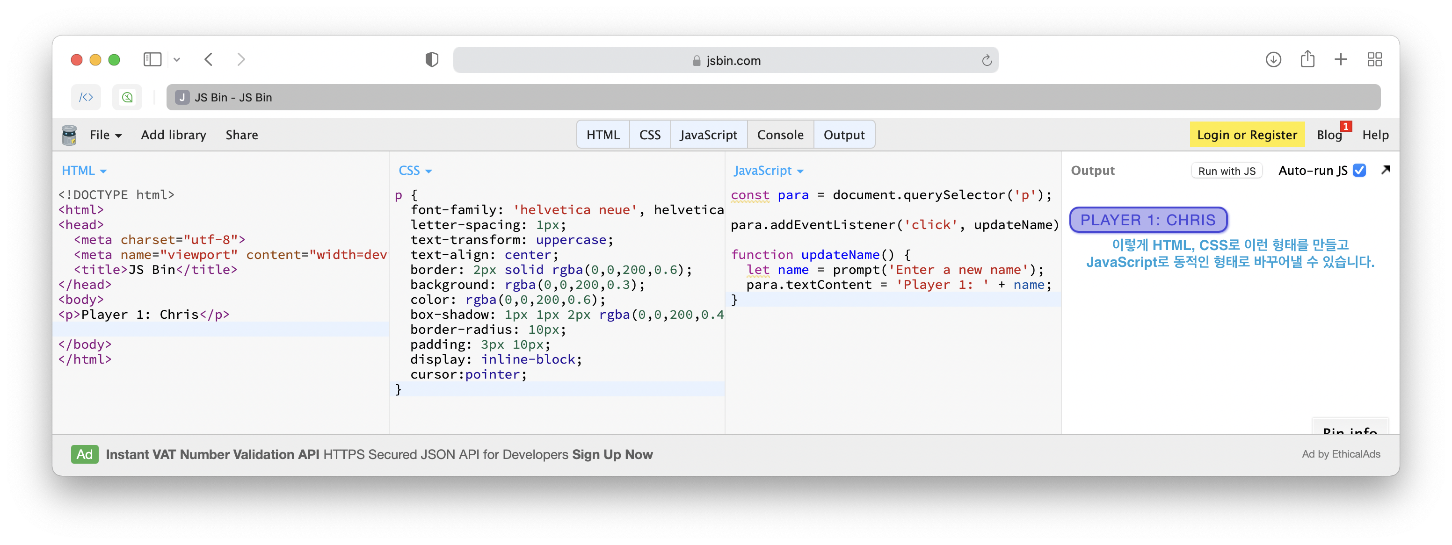
Task: Click the JS Bin robot logo icon
Action: pyautogui.click(x=69, y=135)
